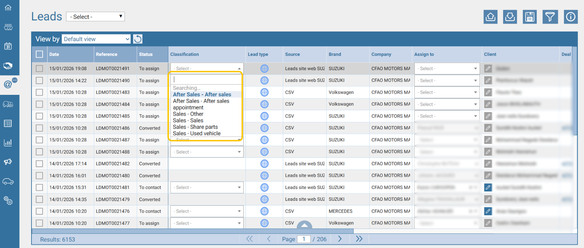Click the download/import icon button
Image resolution: width=584 pixels, height=248 pixels.
pyautogui.click(x=510, y=16)
